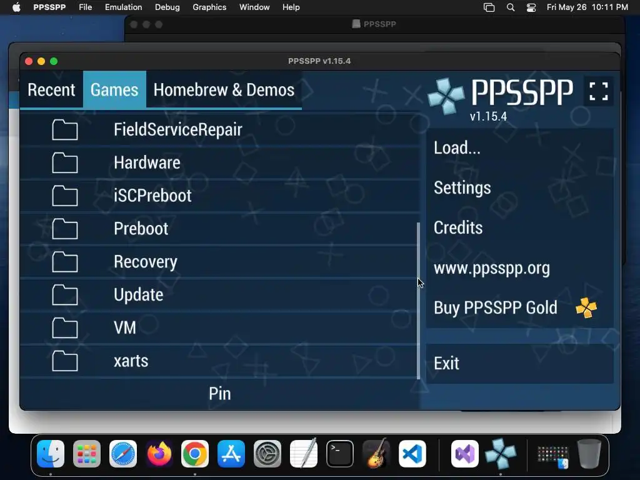Click the Exit button
The height and width of the screenshot is (480, 640).
point(519,363)
